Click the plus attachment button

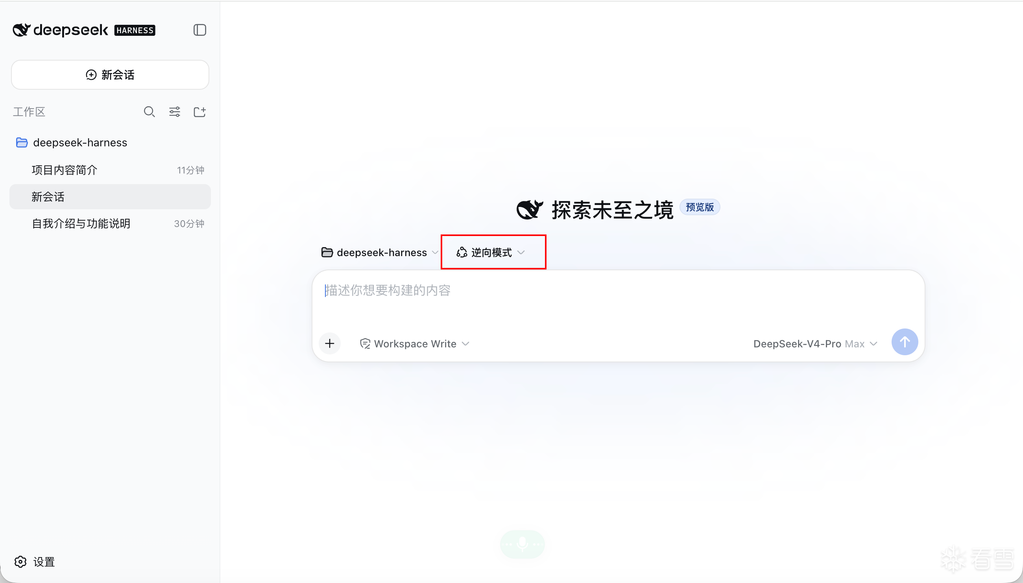[329, 343]
